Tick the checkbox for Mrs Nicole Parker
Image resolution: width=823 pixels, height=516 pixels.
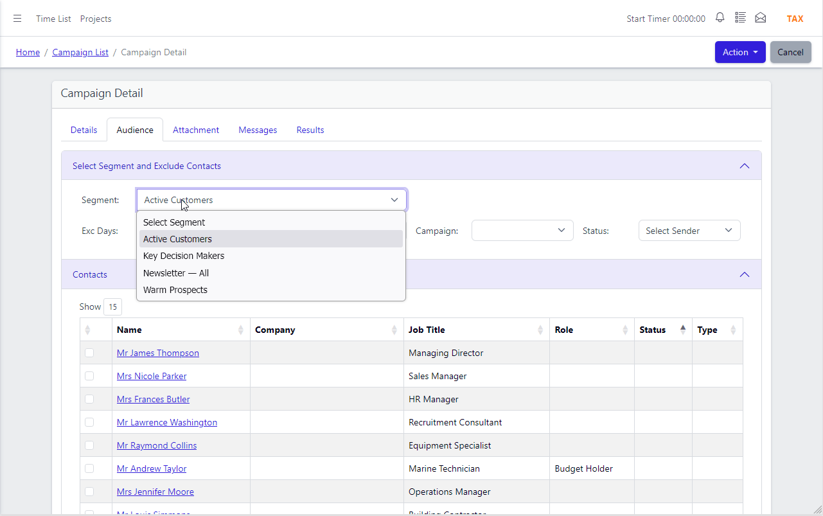[x=89, y=376]
